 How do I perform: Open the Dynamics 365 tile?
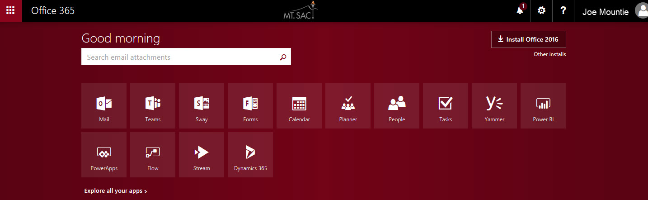click(250, 155)
